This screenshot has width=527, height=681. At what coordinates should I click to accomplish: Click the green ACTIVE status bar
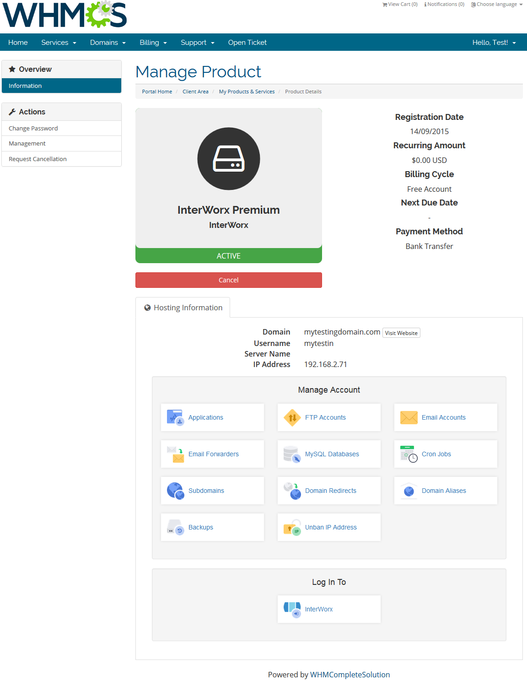[x=229, y=256]
